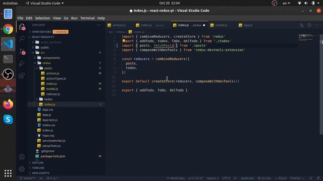Open serviceWorker.js in explorer
Screen dimensions: 323x181
tap(54, 141)
